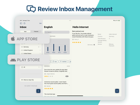Screen dimensions: 140x105
Task: Click the Germany flag icon in review
Action: (94, 45)
